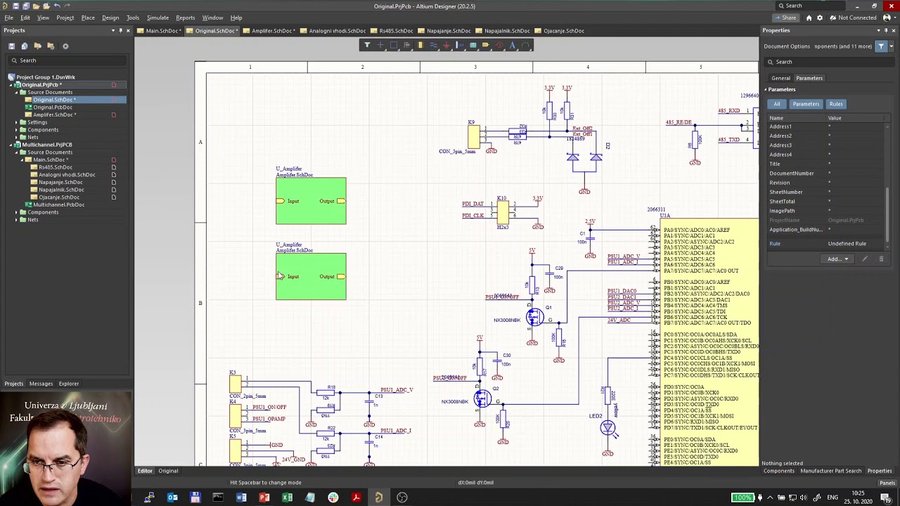Image resolution: width=900 pixels, height=506 pixels.
Task: Click the edit pencil icon in Properties
Action: click(865, 259)
